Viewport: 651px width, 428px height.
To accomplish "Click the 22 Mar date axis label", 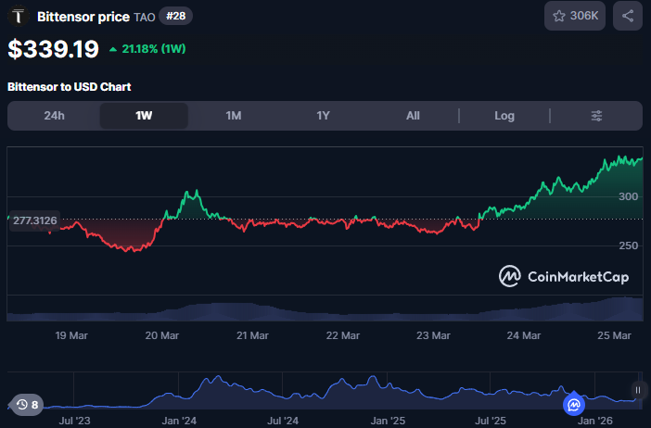I will click(343, 335).
